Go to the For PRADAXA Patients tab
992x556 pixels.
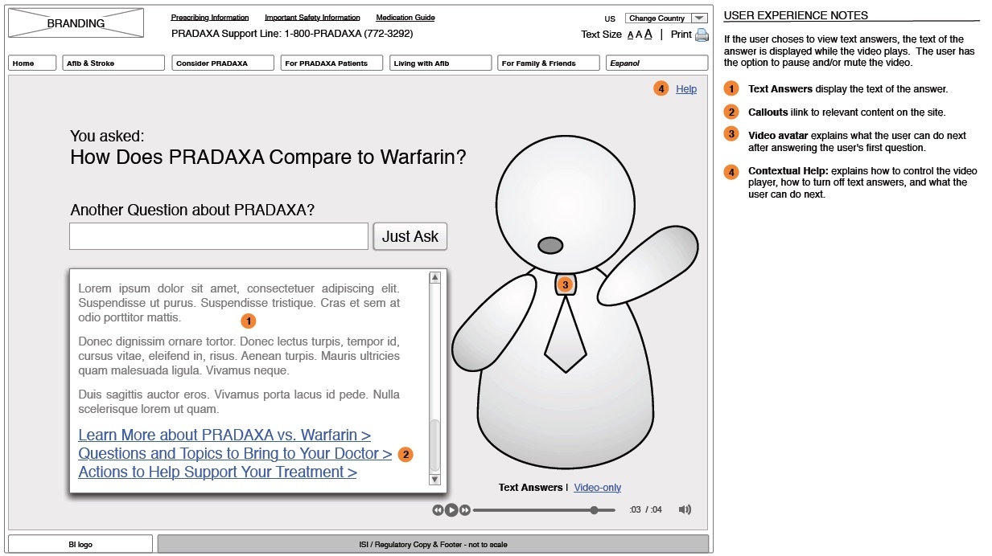[x=331, y=63]
